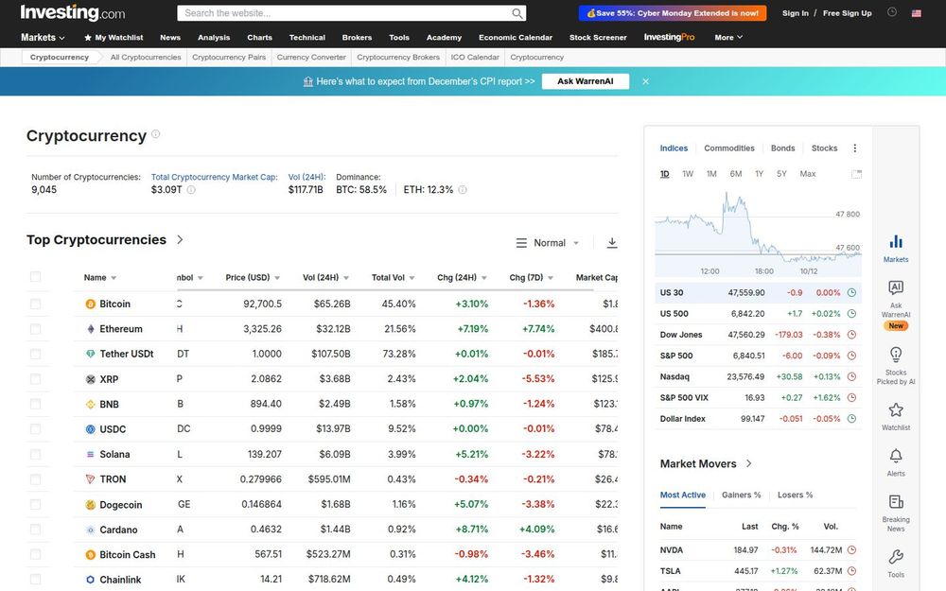
Task: Expand the indices chart widget
Action: coord(856,174)
